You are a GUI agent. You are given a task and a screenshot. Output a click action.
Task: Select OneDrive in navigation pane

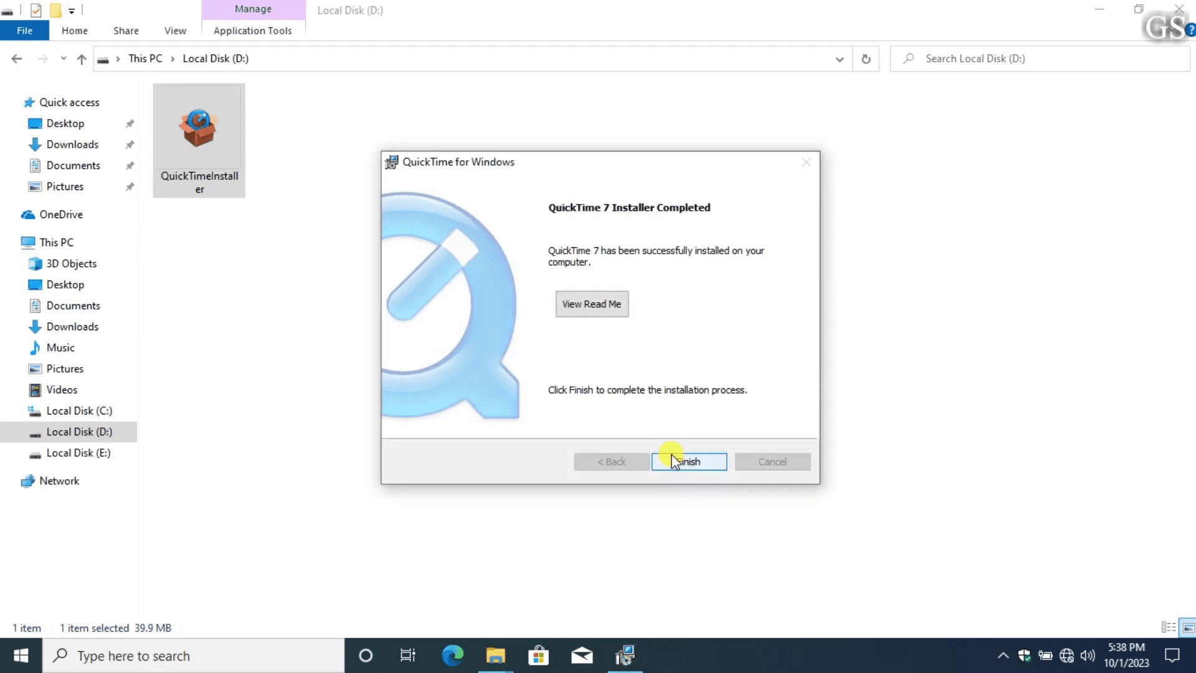[x=61, y=214]
